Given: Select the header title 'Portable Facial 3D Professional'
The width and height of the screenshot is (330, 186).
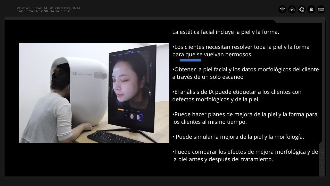Looking at the screenshot, I should coord(49,8).
